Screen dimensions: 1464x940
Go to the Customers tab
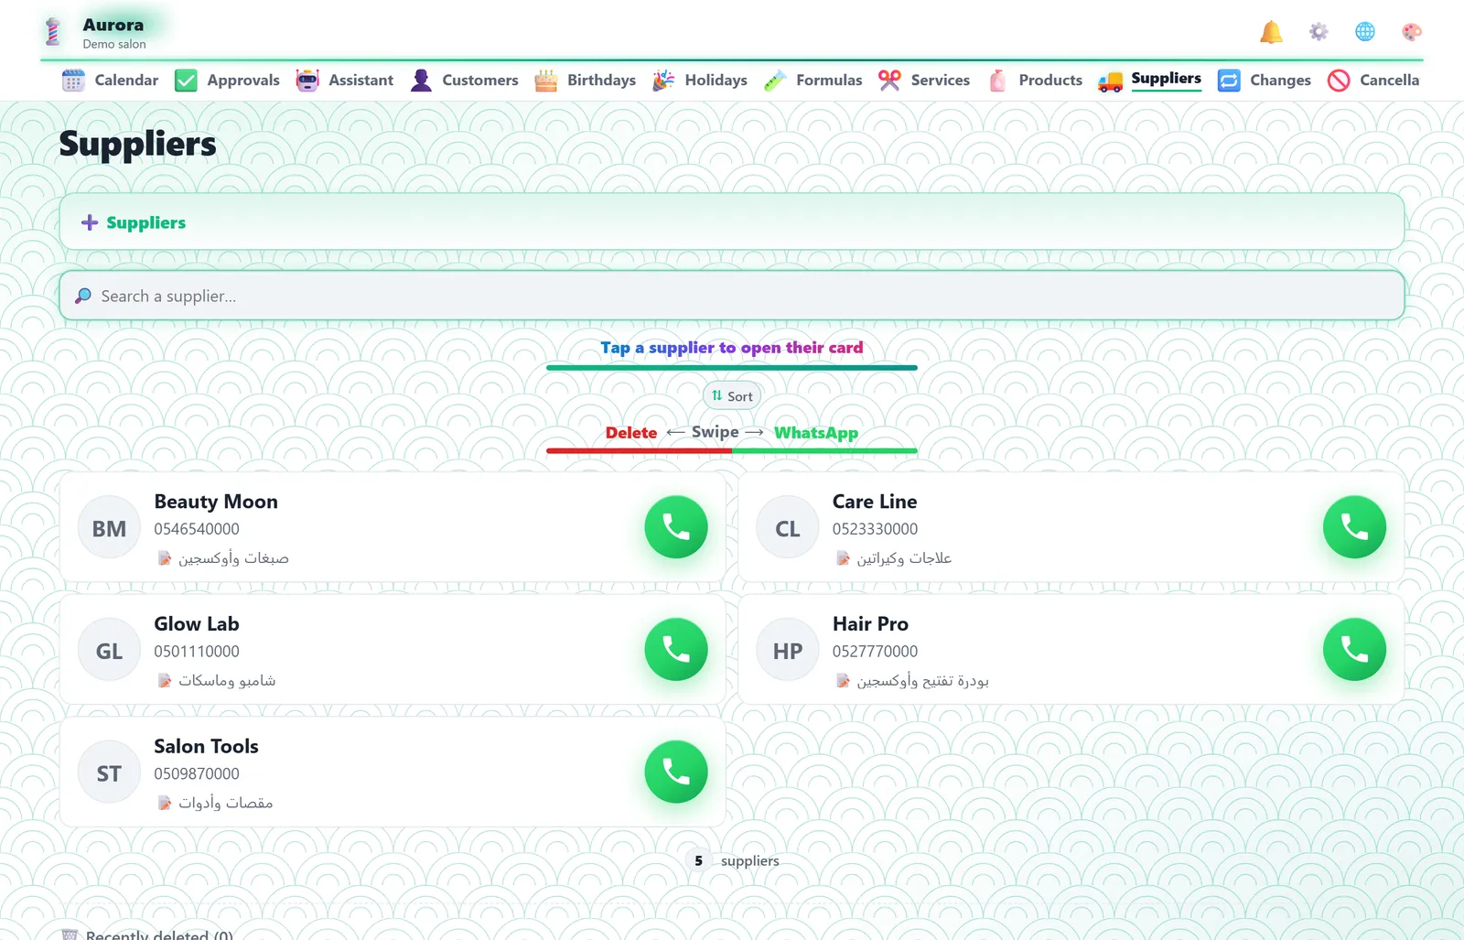point(464,81)
